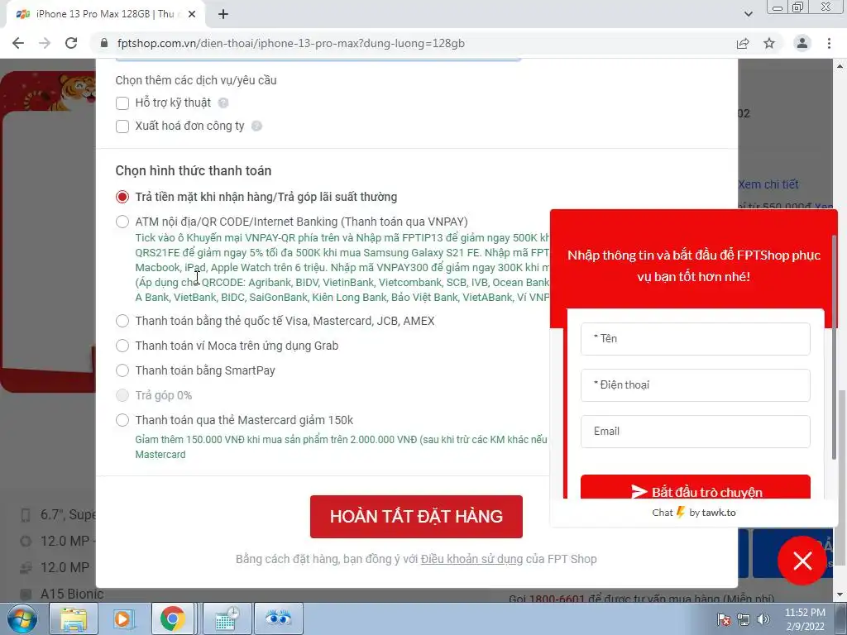Click the Điện thoại field in chat
This screenshot has width=847, height=635.
pos(695,385)
